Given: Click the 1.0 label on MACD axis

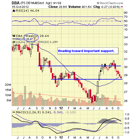Looking at the screenshot, I should tap(127, 114).
